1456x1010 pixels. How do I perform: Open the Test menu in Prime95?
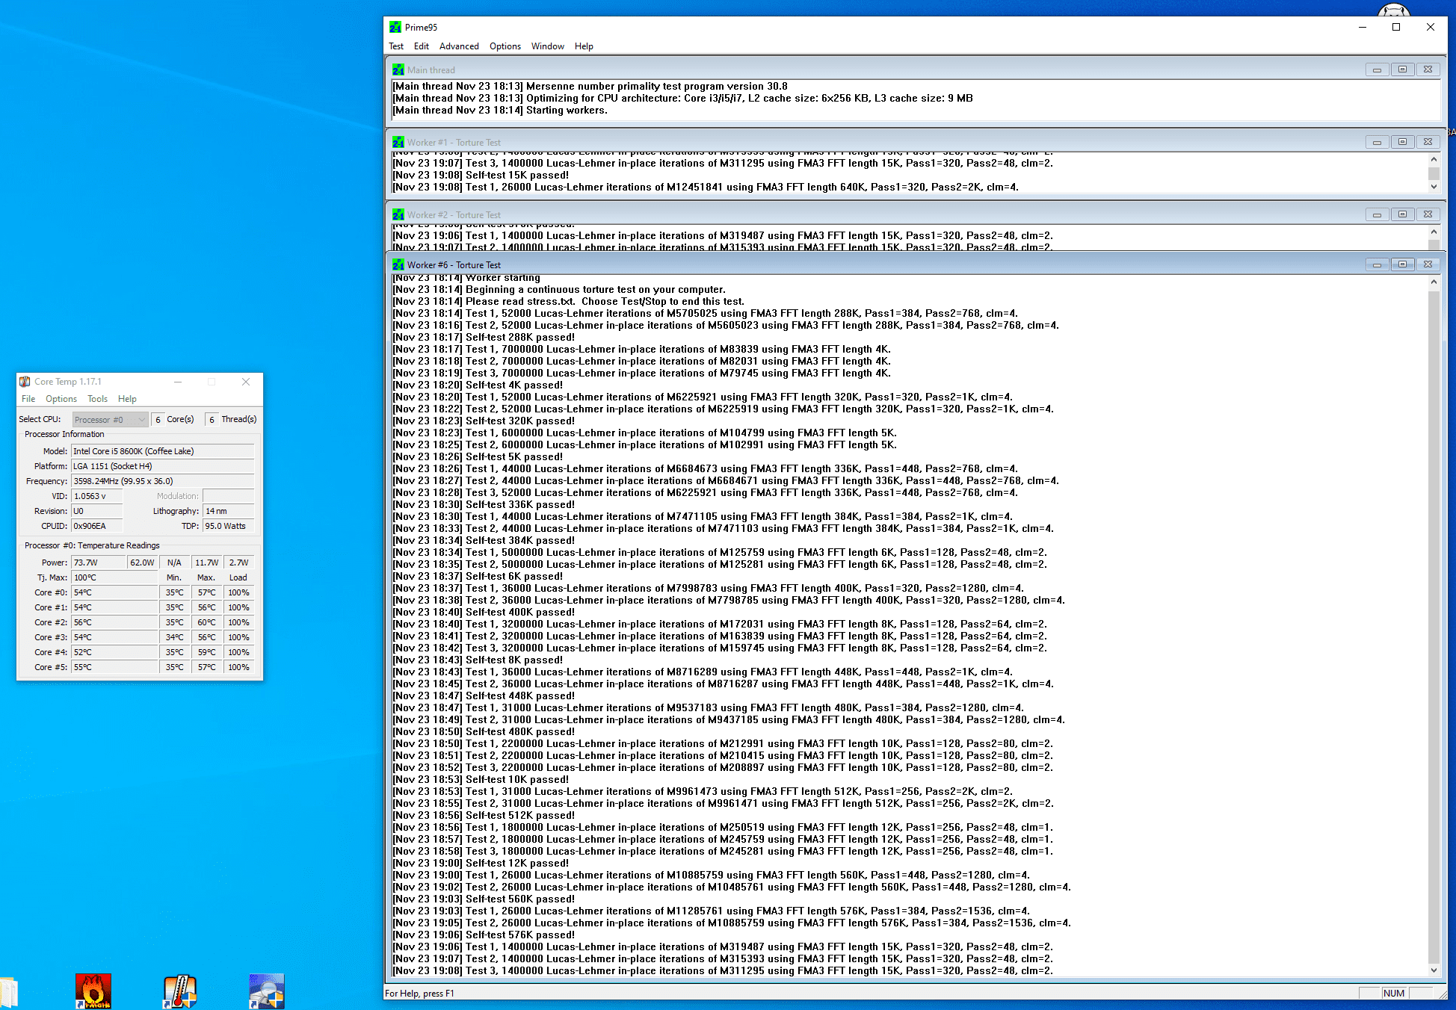(396, 46)
